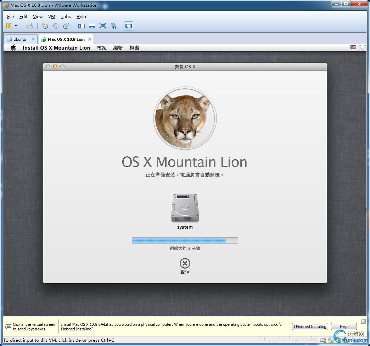Viewport: 370px width, 346px height.
Task: Pause the virtual machine with the pause icon
Action: 9,26
